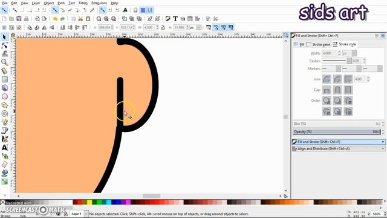The width and height of the screenshot is (387, 218).
Task: Open the Text and Font dialog icon
Action: (x=175, y=19)
